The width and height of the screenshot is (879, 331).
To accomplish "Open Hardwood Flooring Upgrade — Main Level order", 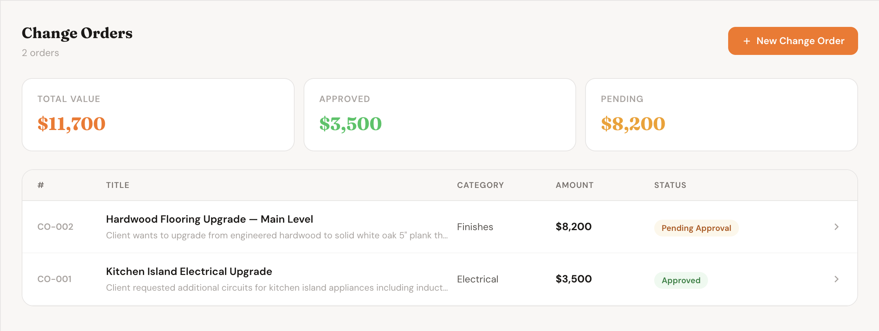I will (209, 219).
